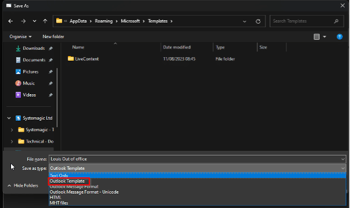Collapse the Systemagic Ltd tree node
The height and width of the screenshot is (208, 350).
point(9,118)
